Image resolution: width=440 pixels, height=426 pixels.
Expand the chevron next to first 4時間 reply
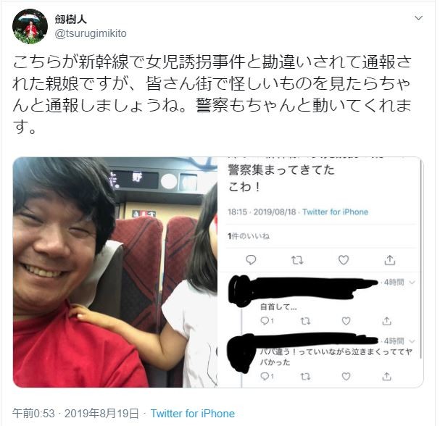[412, 283]
